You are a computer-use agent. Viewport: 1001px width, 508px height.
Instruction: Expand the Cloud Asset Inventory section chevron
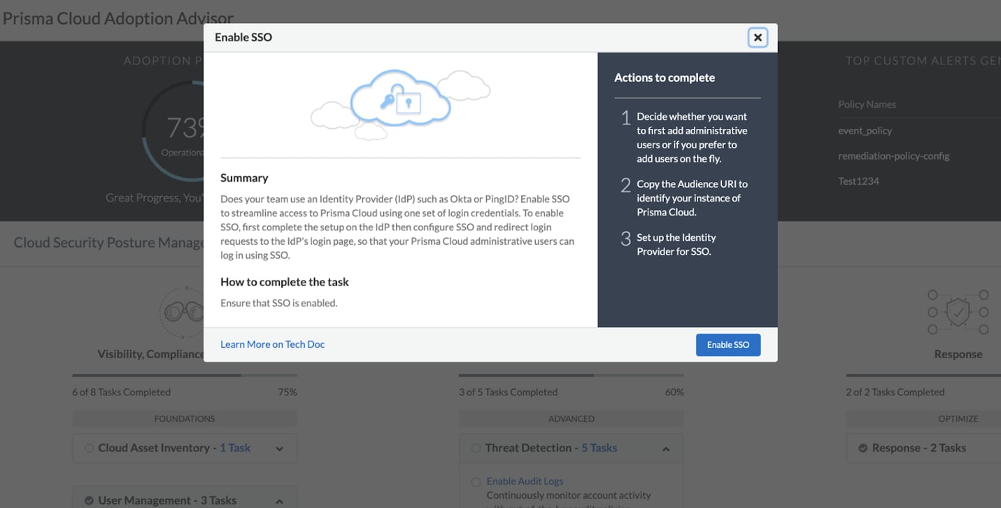[279, 449]
